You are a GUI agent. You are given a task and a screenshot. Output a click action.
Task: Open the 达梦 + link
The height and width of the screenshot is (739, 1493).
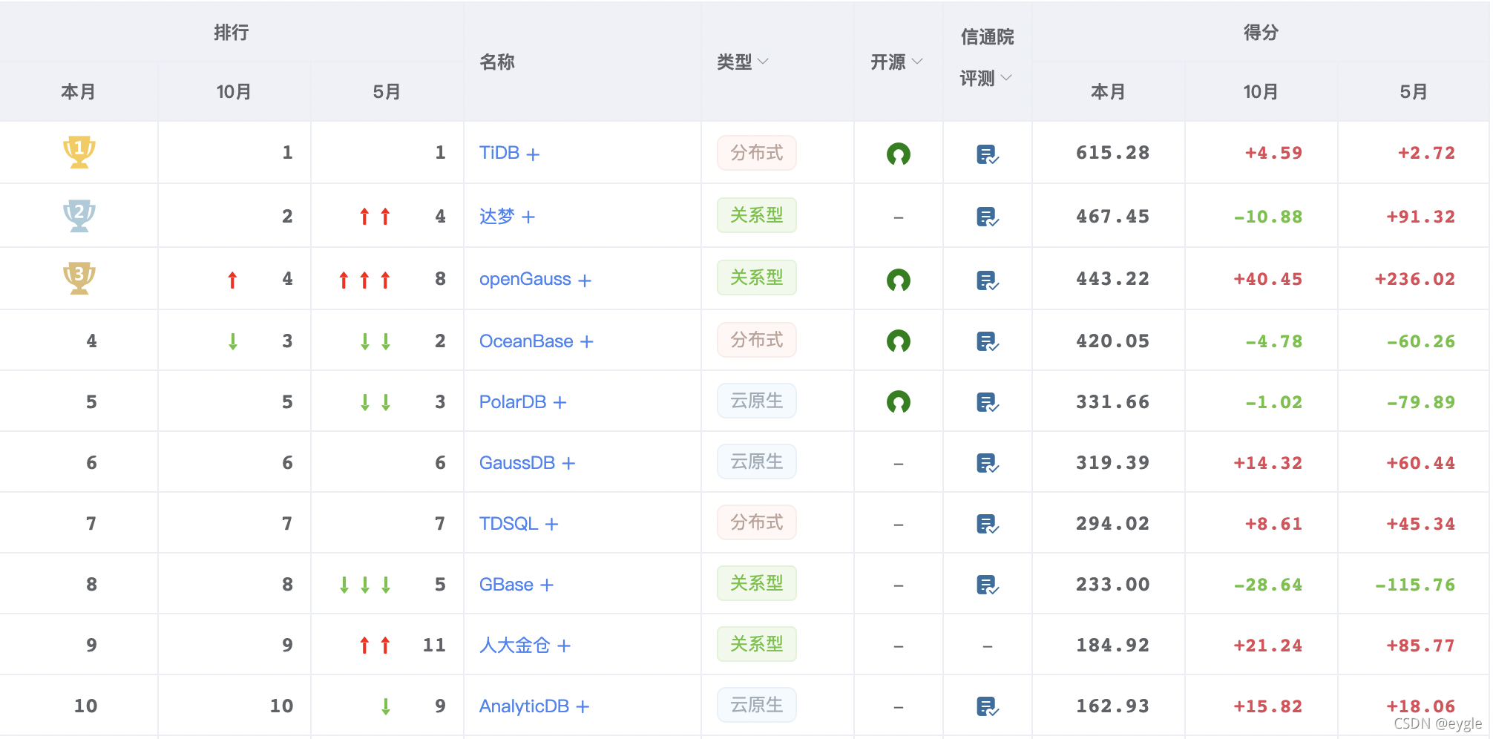507,217
